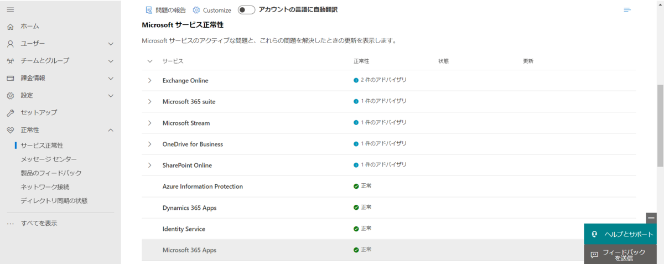Open 2 件のアドバイザリ for Exchange Online

point(383,80)
